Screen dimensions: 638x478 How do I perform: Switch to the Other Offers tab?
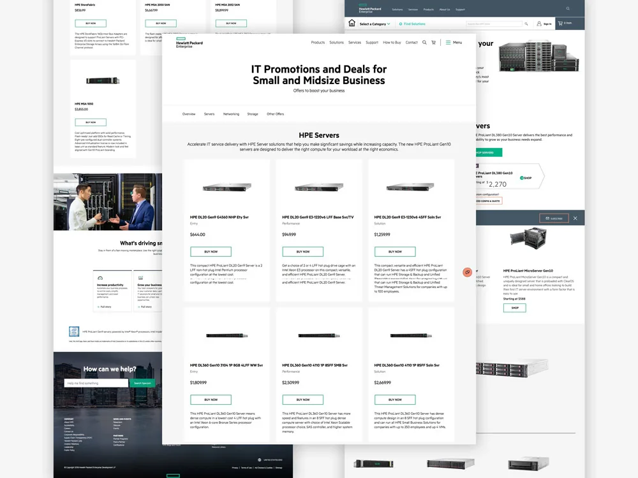(x=276, y=114)
